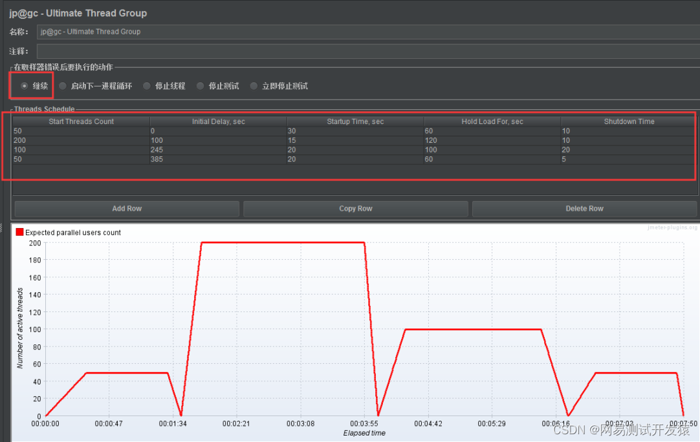Click the 注释 comment input field
This screenshot has width=700, height=442.
pos(368,51)
